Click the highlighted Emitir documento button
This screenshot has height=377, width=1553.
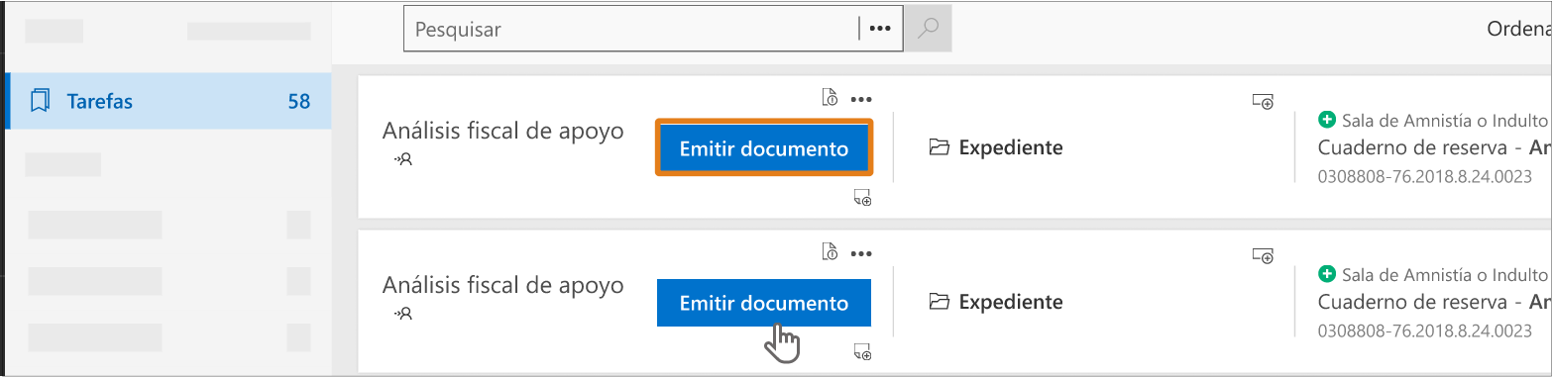764,148
